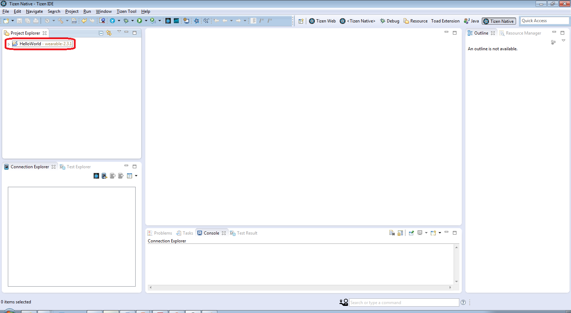Open the Problems tab
Screen dimensions: 571x313
click(x=160, y=233)
